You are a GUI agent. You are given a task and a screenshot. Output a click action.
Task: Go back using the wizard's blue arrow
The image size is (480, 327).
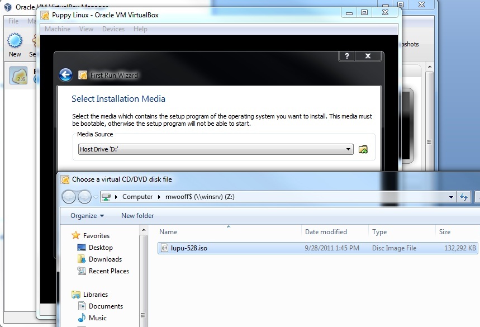pos(65,75)
